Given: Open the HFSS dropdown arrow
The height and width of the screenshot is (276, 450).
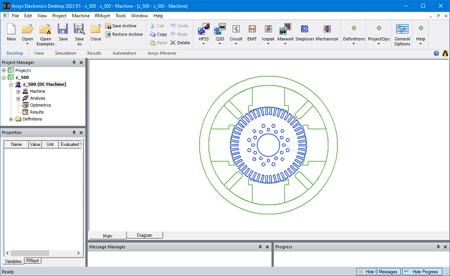Looking at the screenshot, I should point(204,44).
